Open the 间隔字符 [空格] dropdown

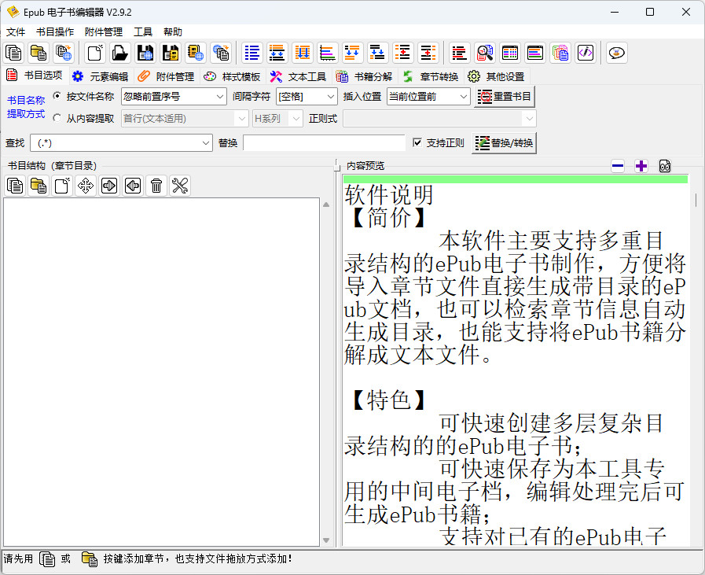tap(307, 96)
